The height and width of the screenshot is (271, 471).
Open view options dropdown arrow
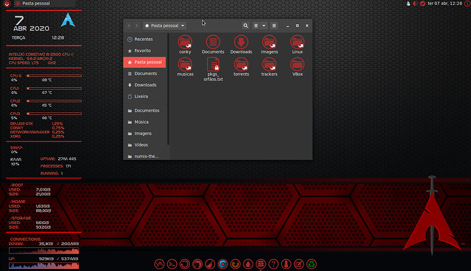263,26
